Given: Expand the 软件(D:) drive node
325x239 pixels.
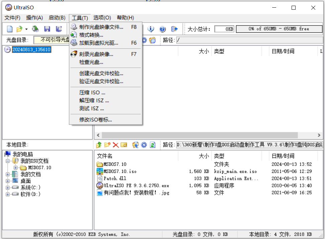Looking at the screenshot, I should point(8,194).
